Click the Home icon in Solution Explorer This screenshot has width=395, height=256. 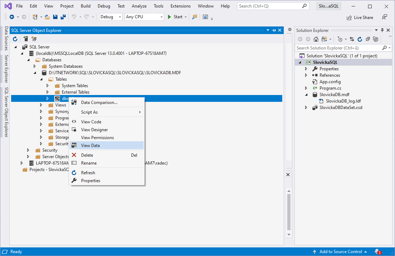click(316, 39)
